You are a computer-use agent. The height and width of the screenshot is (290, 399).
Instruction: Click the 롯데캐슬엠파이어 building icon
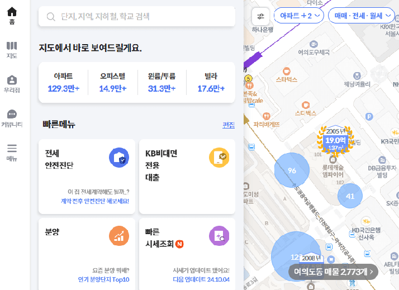click(x=332, y=159)
